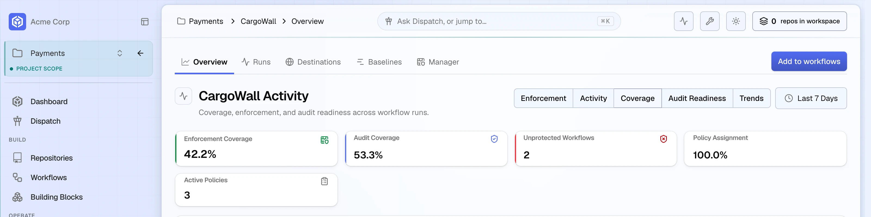This screenshot has height=217, width=871.
Task: Click the repos in workspace button
Action: click(x=799, y=21)
